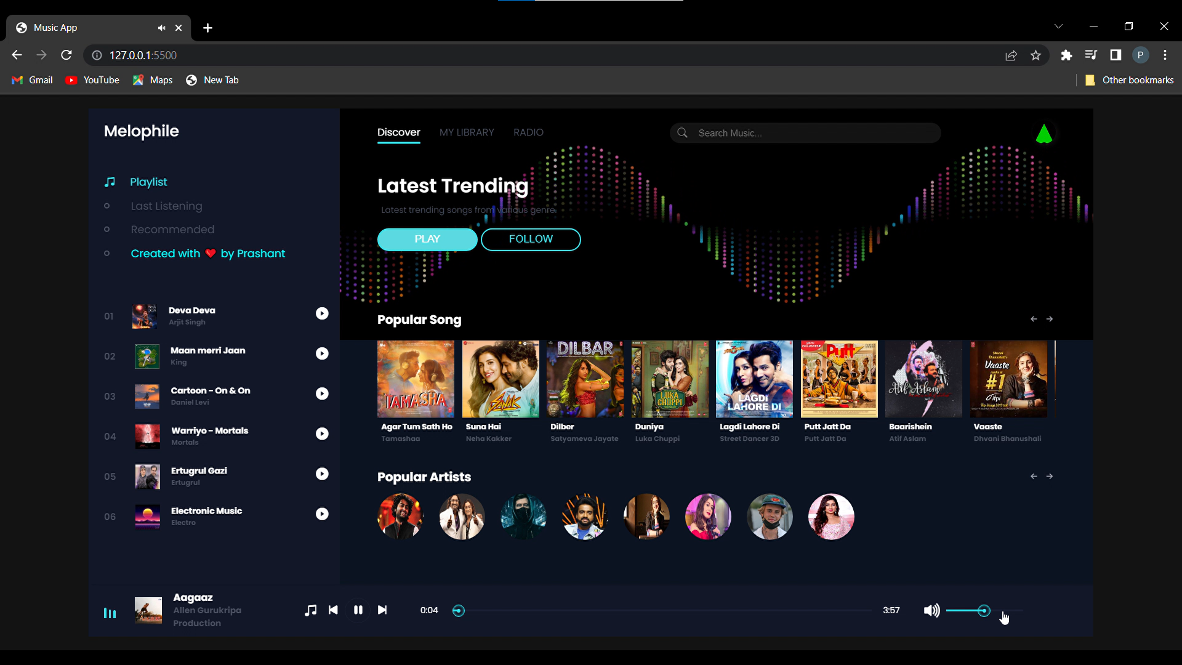This screenshot has width=1182, height=665.
Task: Click the share icon in the address bar
Action: [x=1011, y=55]
